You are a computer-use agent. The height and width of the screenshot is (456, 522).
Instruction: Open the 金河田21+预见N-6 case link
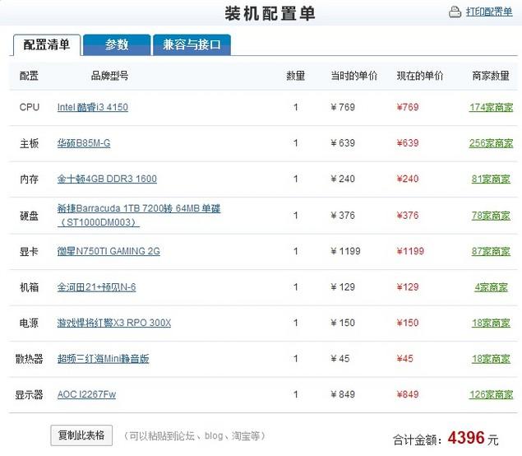[96, 287]
